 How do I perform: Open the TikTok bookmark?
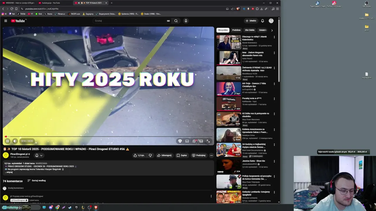(21, 14)
